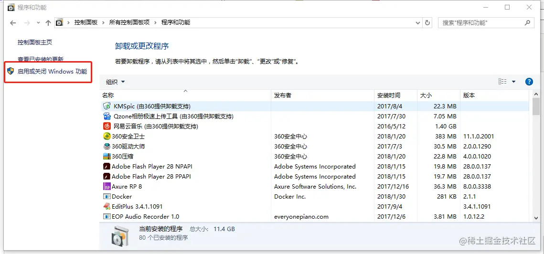The image size is (544, 254).
Task: Sort by the 发布者 column header
Action: pos(323,95)
